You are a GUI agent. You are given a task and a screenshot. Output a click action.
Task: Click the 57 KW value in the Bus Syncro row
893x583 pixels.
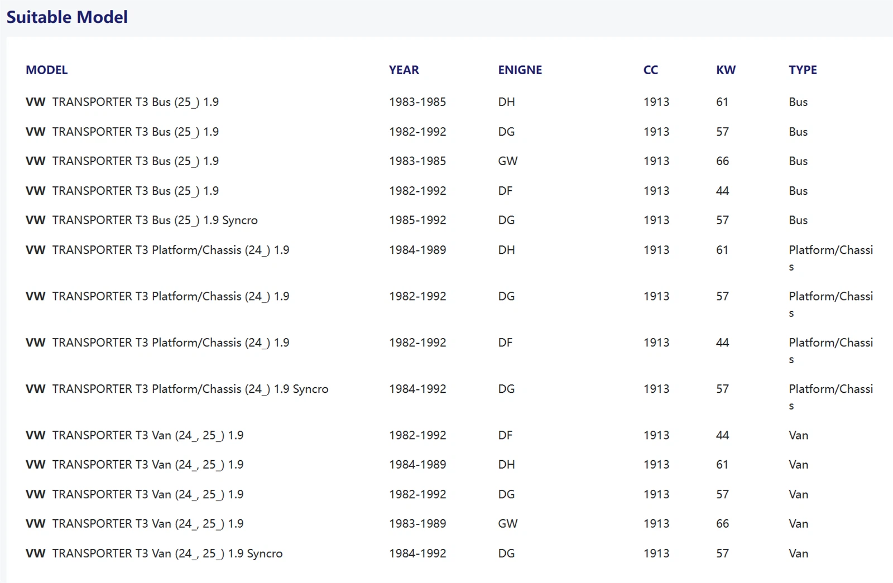723,220
